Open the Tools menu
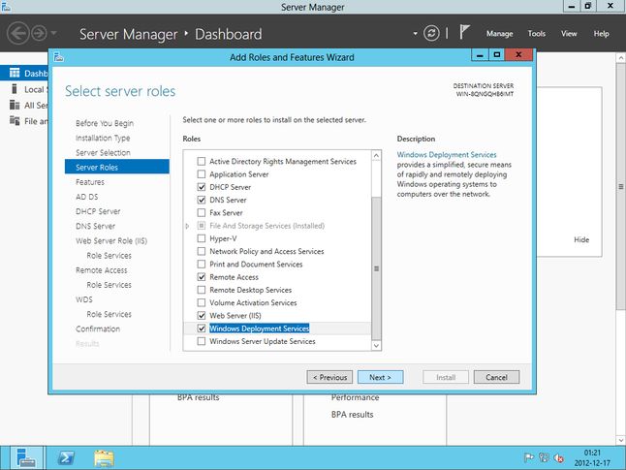 click(x=537, y=34)
